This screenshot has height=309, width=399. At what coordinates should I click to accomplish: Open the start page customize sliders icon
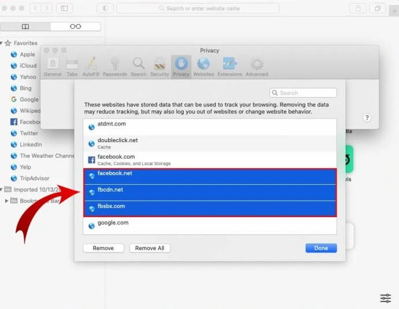386,298
